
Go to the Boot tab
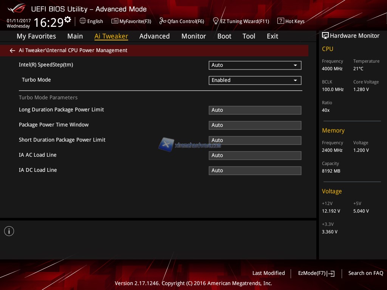pyautogui.click(x=224, y=36)
